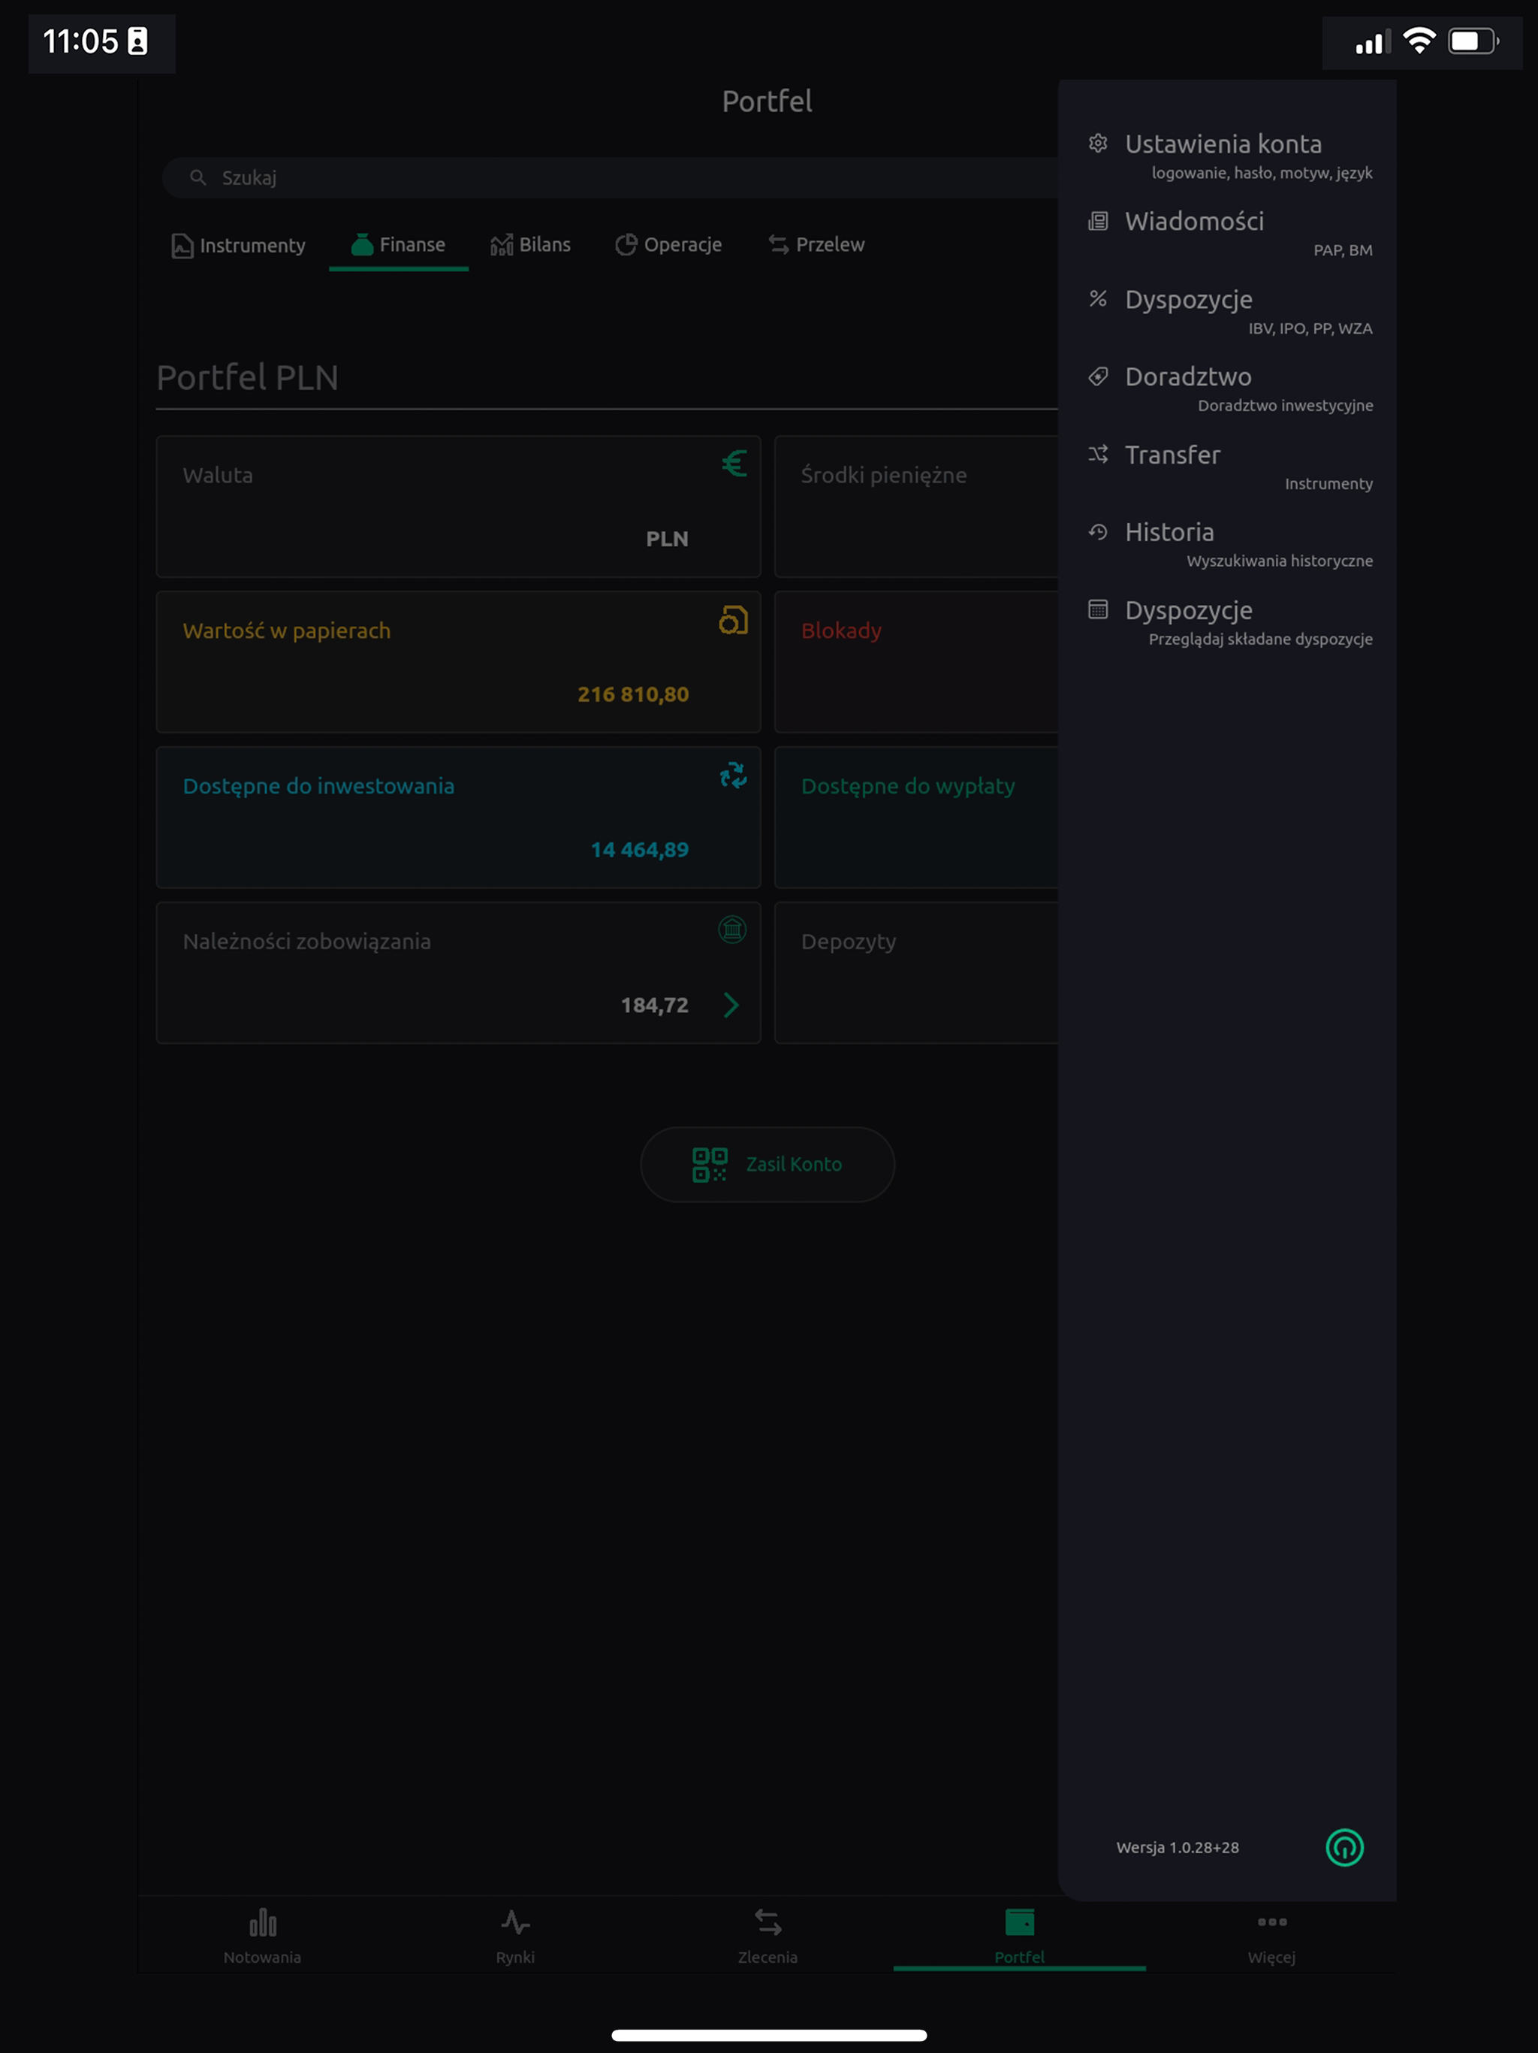Select the Finanse tab

[399, 245]
